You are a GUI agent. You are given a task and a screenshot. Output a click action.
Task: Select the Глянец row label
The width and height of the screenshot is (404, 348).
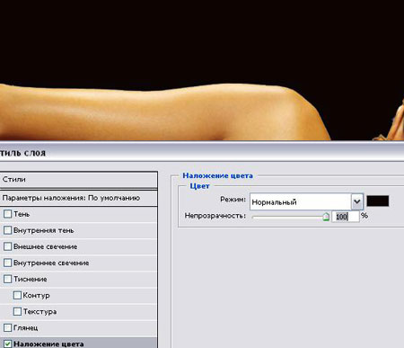[26, 328]
